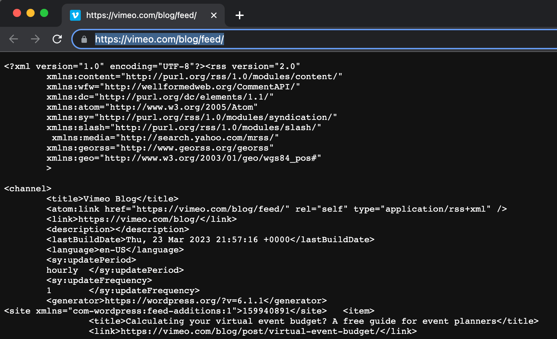This screenshot has width=557, height=339.
Task: Click the red window close button
Action: pos(17,13)
